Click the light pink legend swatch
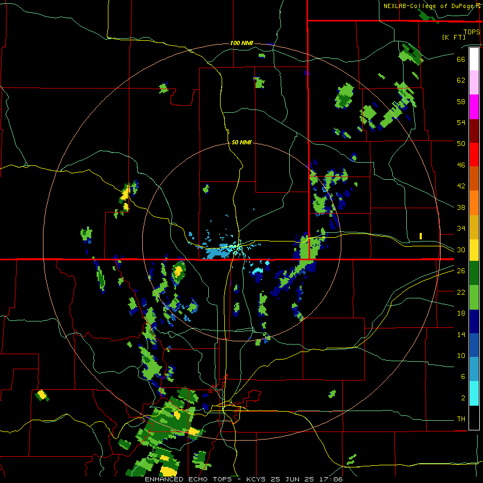The width and height of the screenshot is (483, 483). click(474, 83)
